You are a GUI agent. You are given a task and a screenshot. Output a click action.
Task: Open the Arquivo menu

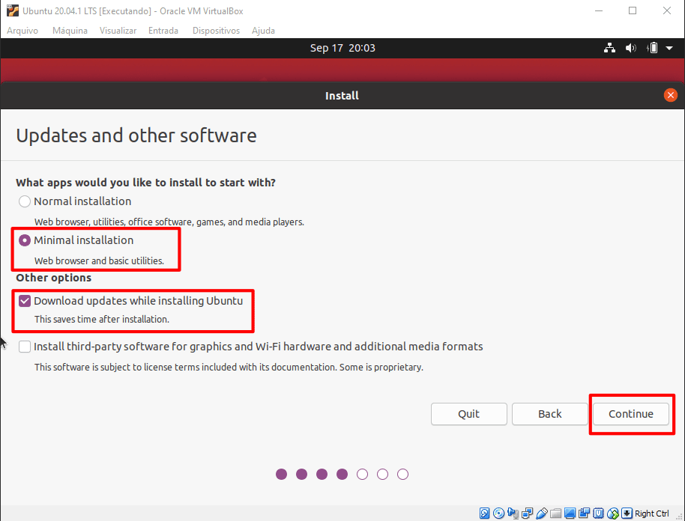click(x=22, y=31)
